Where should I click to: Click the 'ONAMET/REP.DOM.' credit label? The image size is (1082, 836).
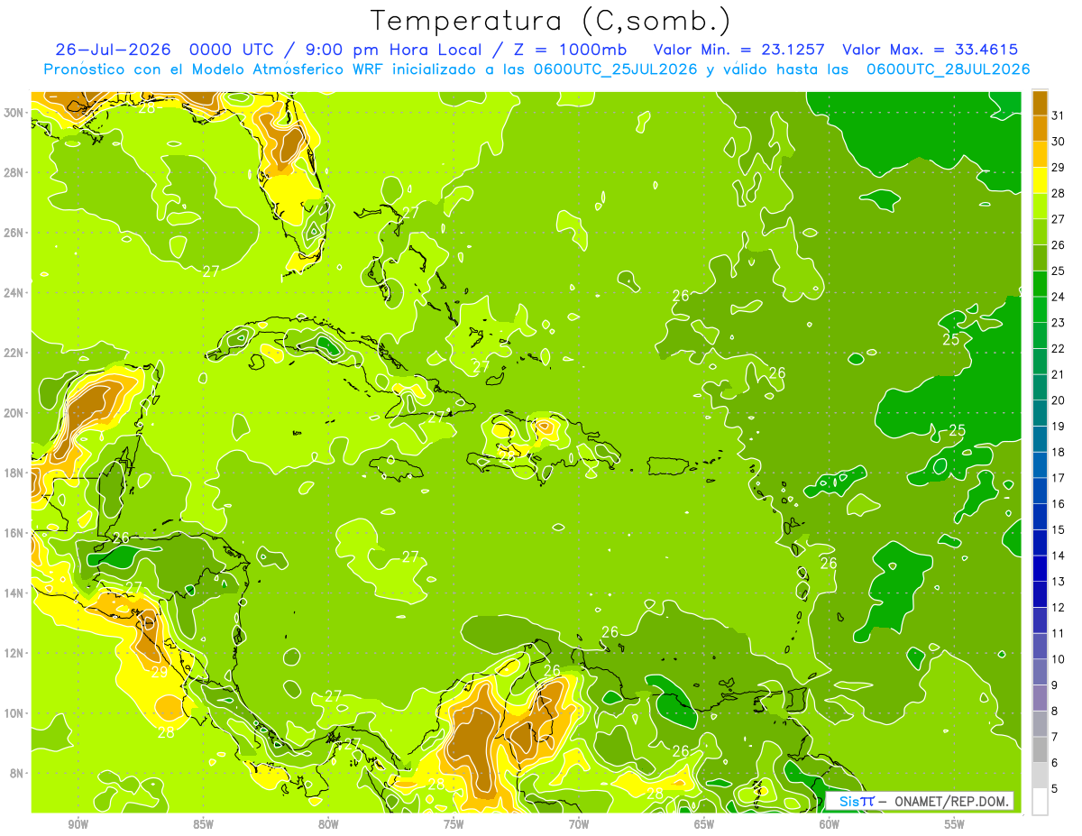click(x=950, y=801)
